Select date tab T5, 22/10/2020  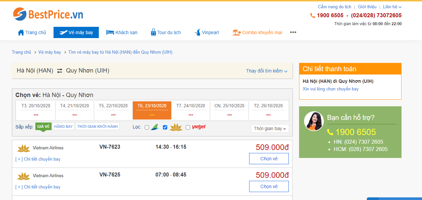(x=113, y=110)
